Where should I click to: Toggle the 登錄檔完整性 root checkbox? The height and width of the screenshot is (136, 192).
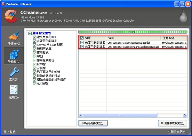pos(30,33)
